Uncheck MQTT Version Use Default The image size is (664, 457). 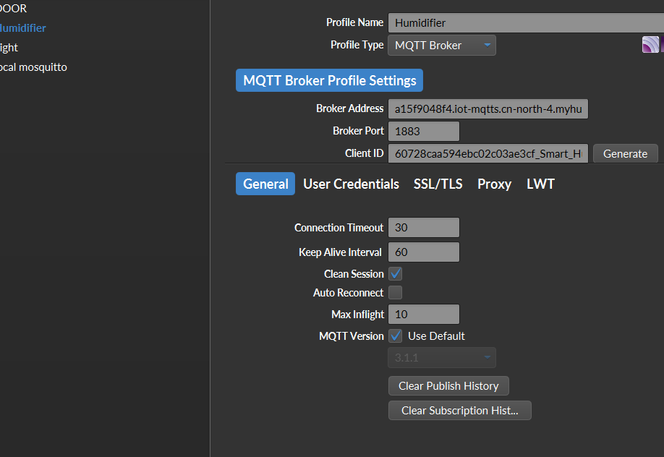coord(396,336)
